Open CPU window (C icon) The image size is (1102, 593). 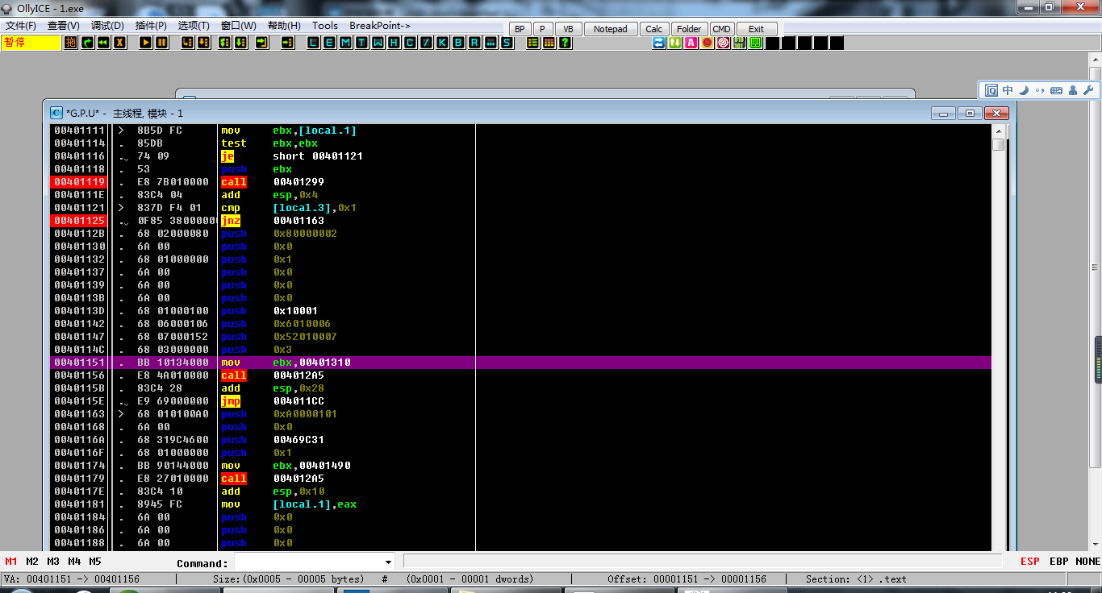tap(410, 43)
